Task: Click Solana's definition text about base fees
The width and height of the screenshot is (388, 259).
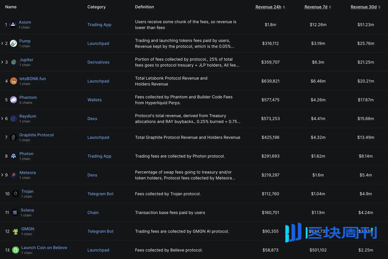Action: click(170, 213)
